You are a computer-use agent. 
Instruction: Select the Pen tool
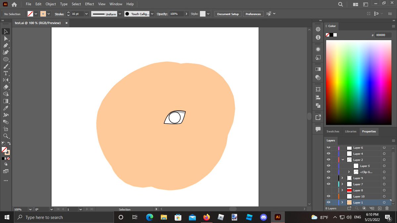point(6,45)
